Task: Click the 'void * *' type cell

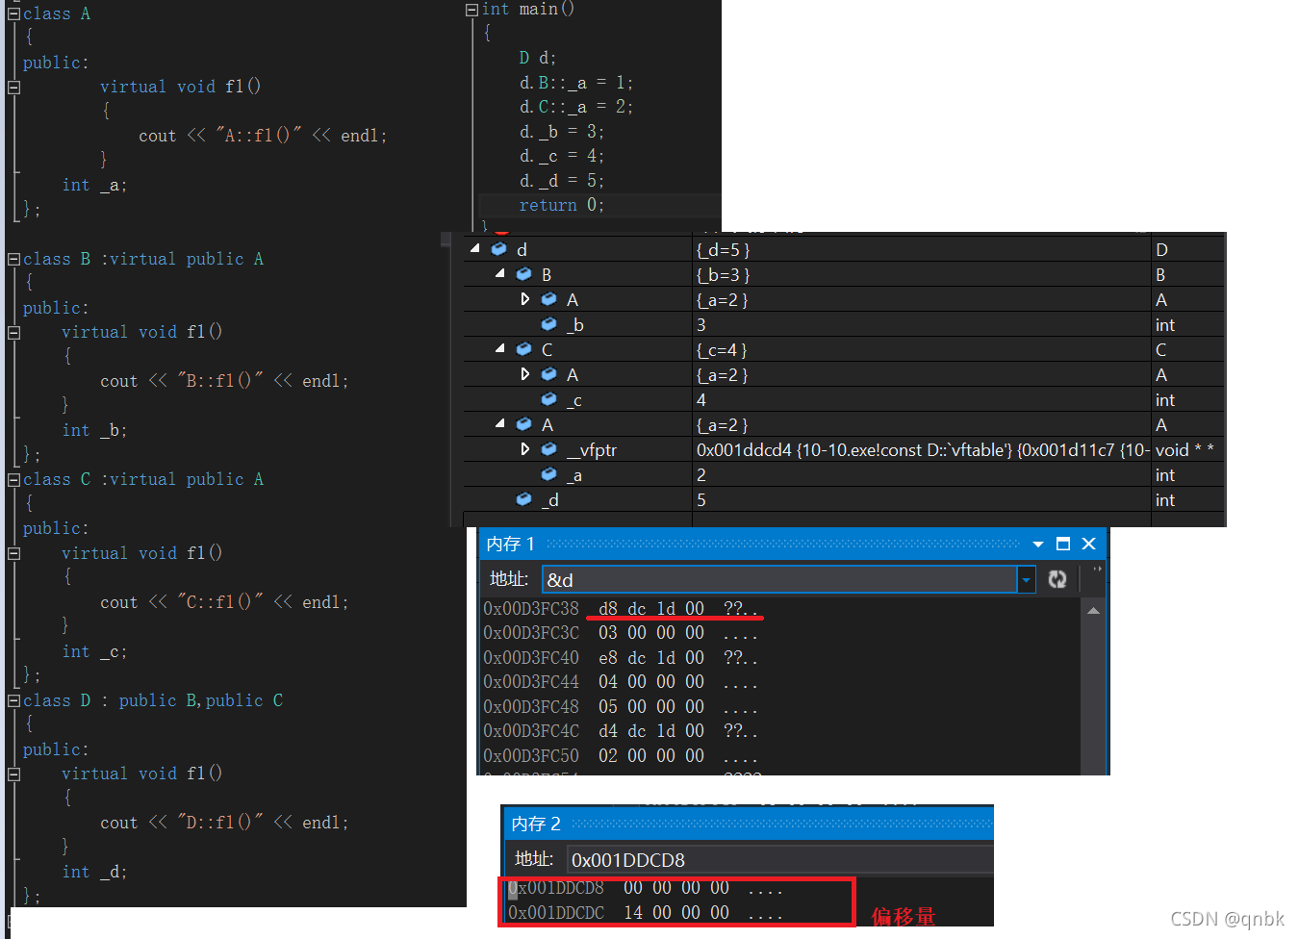Action: coord(1184,450)
